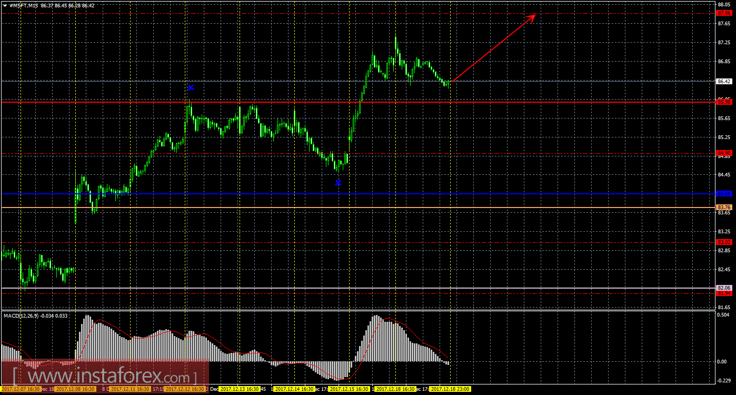The image size is (736, 395).
Task: Click the 0.504 value on the MACD scale
Action: pyautogui.click(x=723, y=315)
